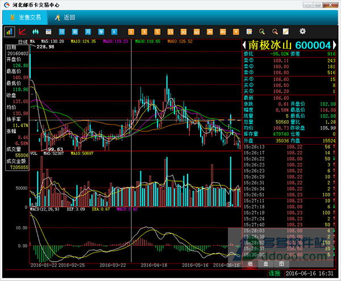This screenshot has width=341, height=281.
Task: Select the candlestick chart icon
Action: tap(35, 32)
